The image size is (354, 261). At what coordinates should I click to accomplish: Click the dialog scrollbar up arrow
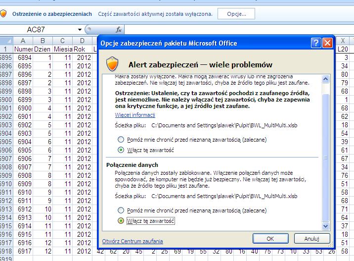(325, 79)
